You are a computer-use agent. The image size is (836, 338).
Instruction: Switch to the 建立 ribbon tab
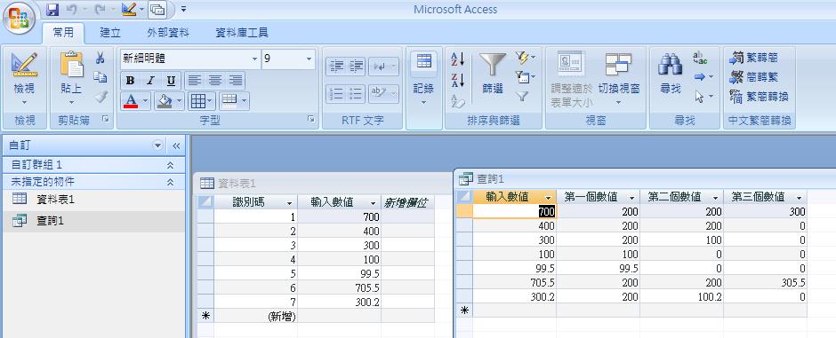(x=110, y=33)
